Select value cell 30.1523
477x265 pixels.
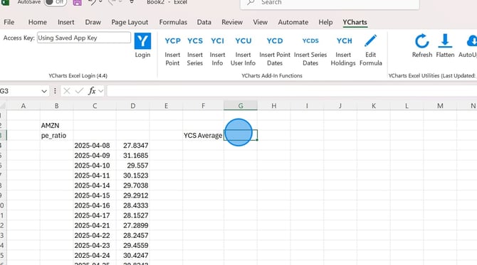coord(132,175)
